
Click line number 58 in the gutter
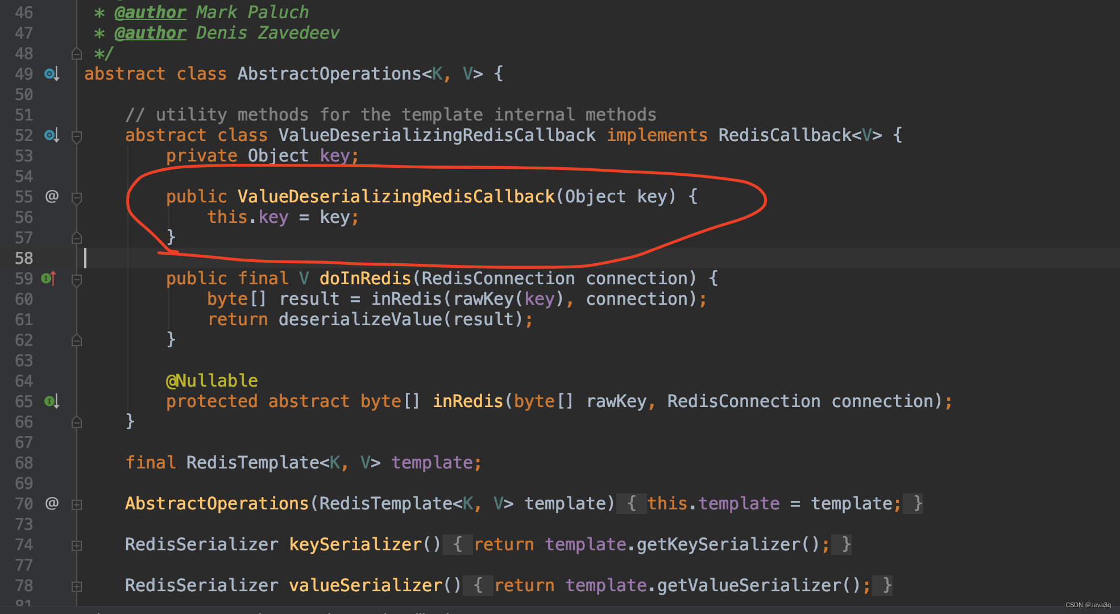click(x=24, y=258)
